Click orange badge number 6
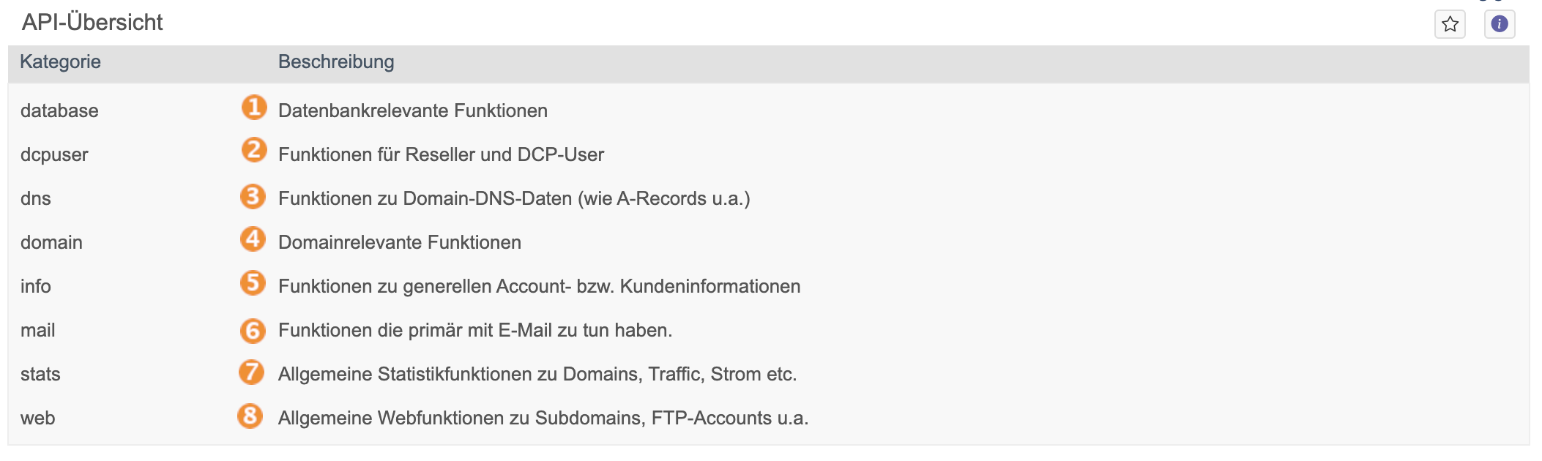 [x=253, y=331]
